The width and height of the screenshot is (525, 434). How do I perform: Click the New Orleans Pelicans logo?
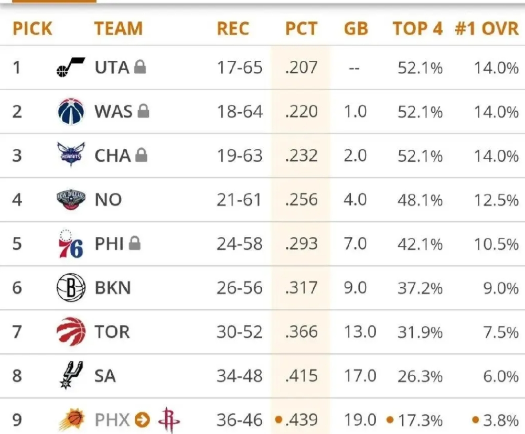tap(71, 199)
